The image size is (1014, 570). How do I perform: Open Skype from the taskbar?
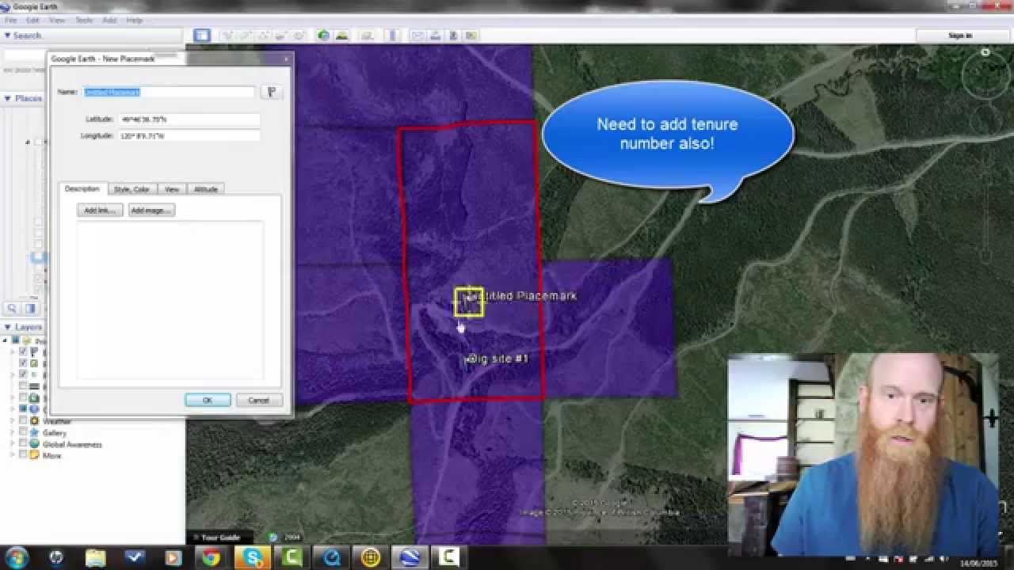[253, 557]
